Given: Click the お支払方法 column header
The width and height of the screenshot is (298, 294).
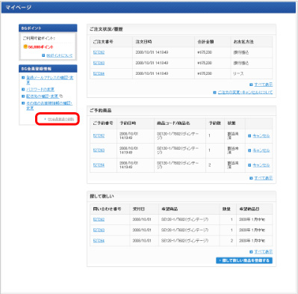Looking at the screenshot, I should [x=243, y=42].
